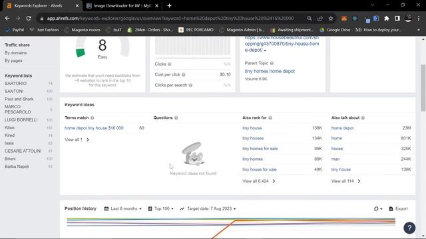The image size is (426, 239).
Task: Open the Magento nuovo bookmark
Action: click(83, 30)
